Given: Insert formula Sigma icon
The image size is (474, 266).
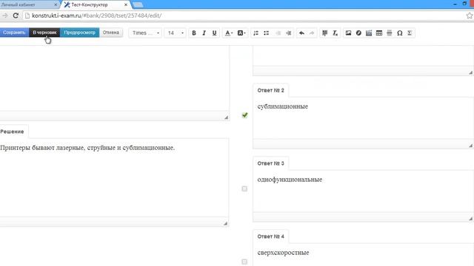Looking at the screenshot, I should (410, 33).
